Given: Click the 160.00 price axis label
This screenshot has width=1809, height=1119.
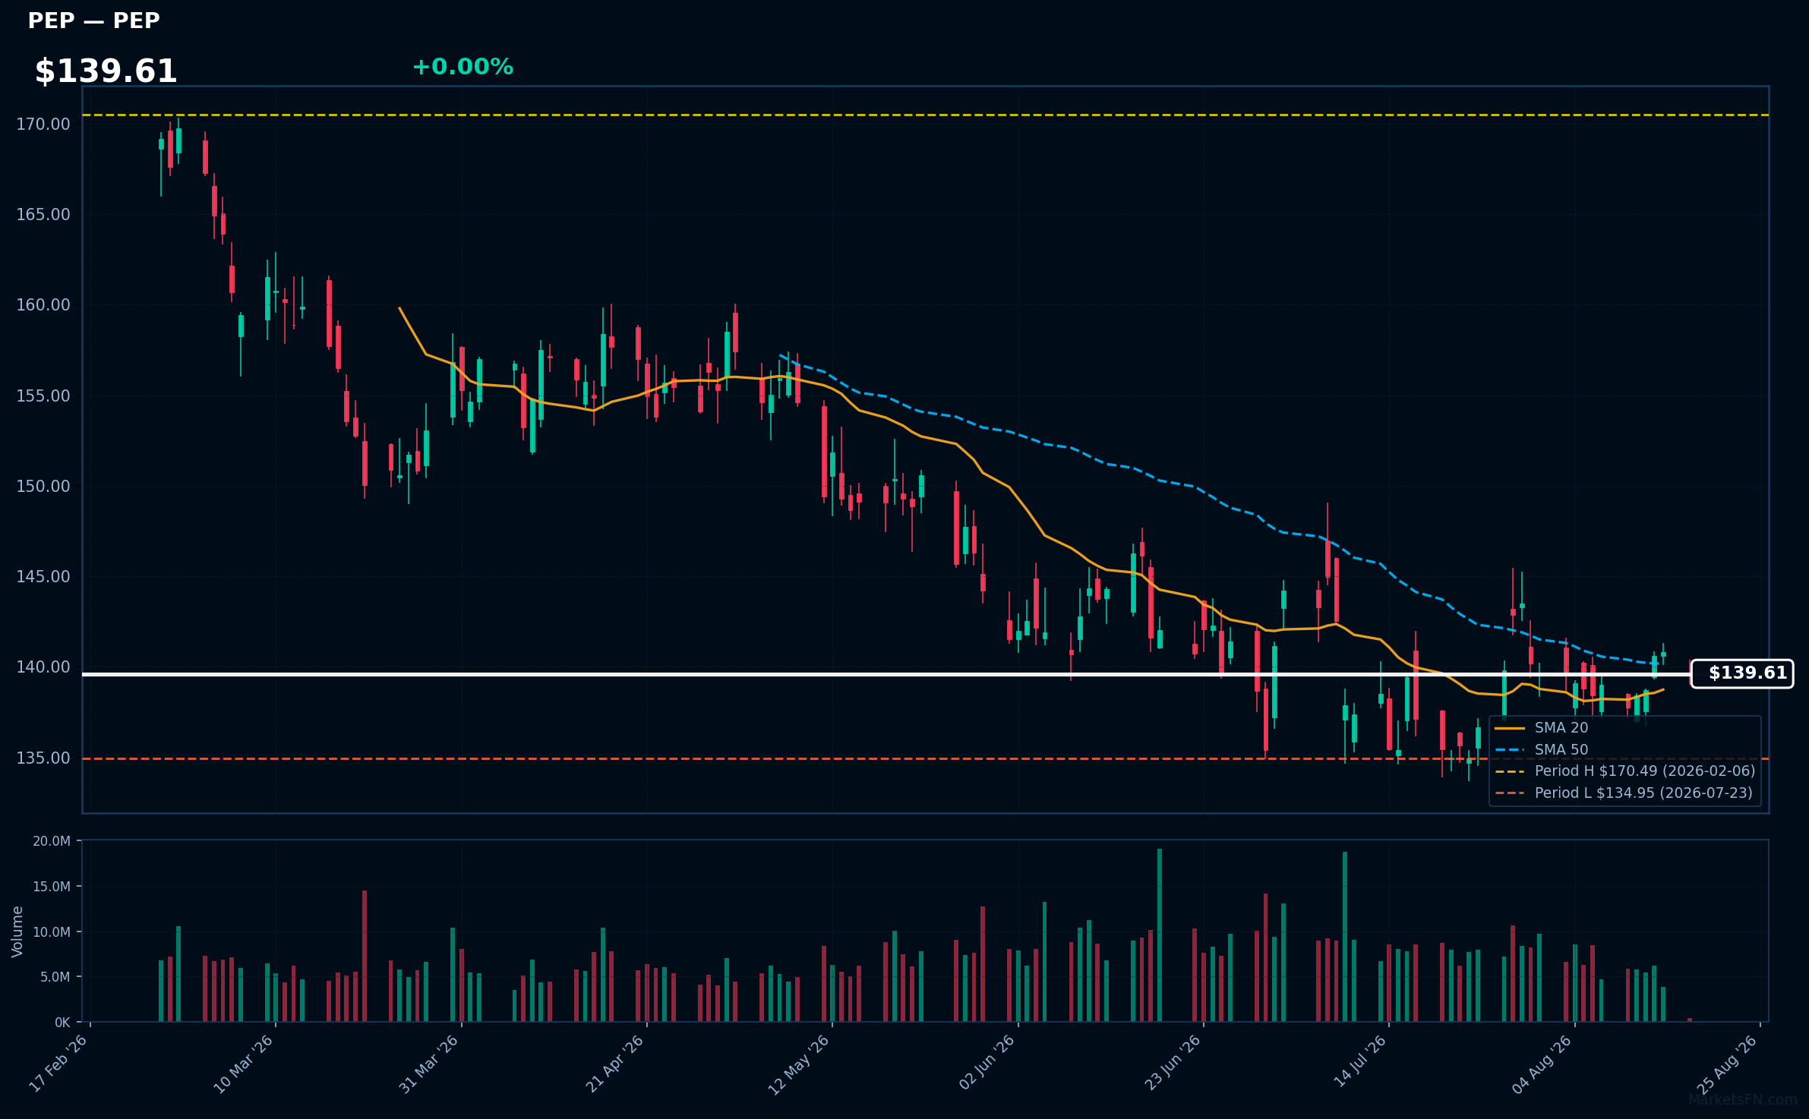Looking at the screenshot, I should (43, 304).
